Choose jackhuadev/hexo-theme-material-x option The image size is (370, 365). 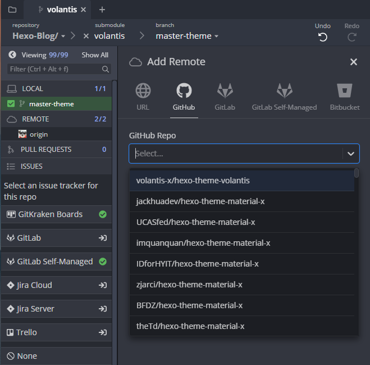coord(242,201)
